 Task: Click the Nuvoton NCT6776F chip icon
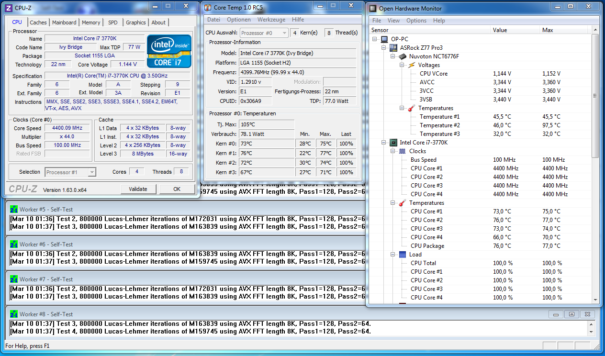(x=402, y=56)
